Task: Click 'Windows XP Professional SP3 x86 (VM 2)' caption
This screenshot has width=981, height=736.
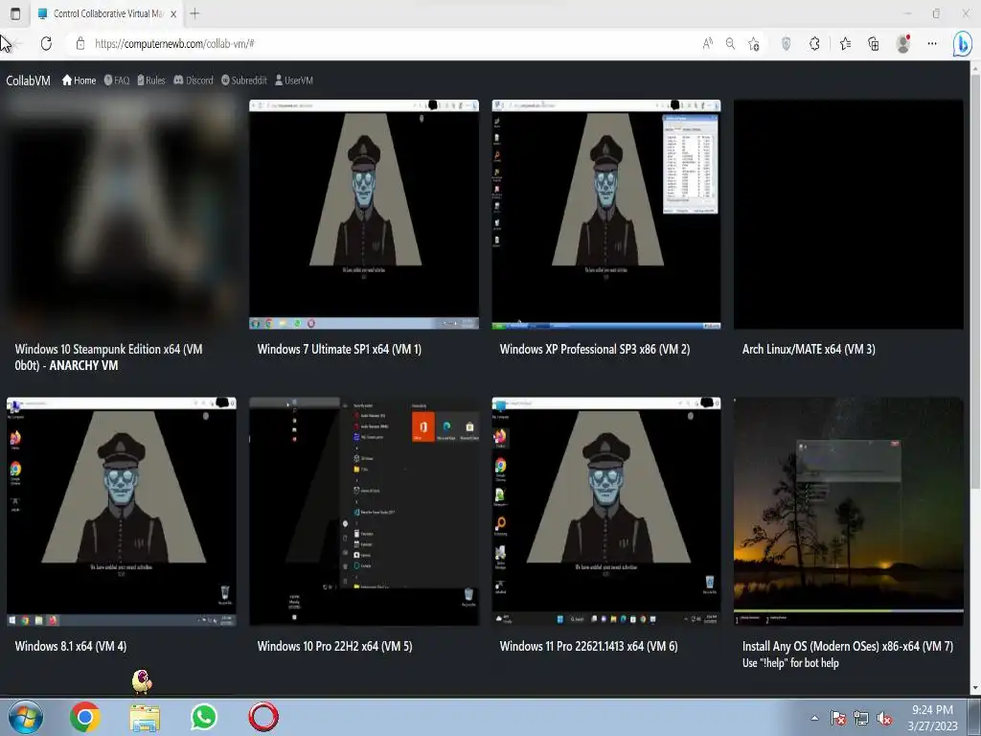Action: 595,349
